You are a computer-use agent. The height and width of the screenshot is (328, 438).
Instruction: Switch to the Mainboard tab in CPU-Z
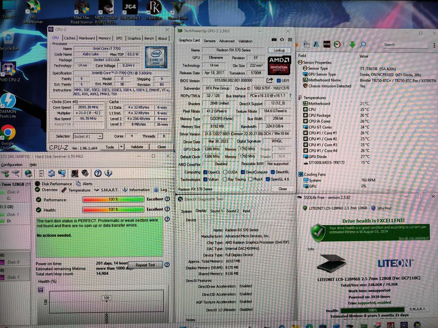[86, 38]
